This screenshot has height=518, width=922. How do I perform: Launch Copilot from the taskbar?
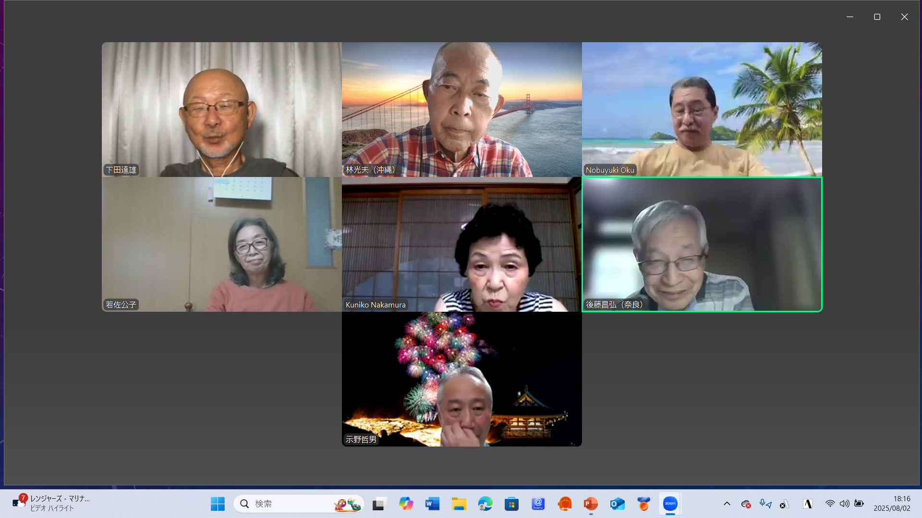pyautogui.click(x=406, y=504)
